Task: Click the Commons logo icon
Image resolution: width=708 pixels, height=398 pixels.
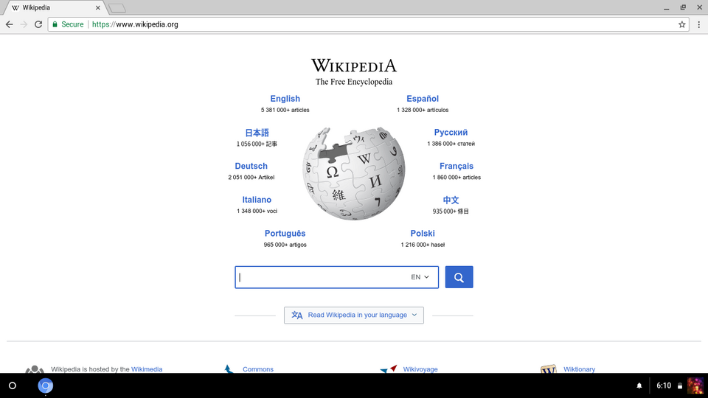Action: tap(229, 369)
